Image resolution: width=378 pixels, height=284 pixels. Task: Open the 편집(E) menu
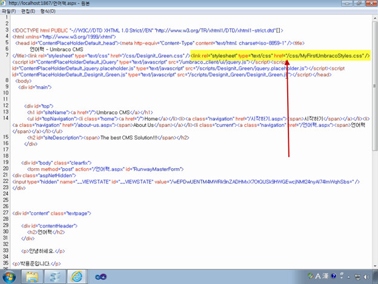(x=28, y=11)
